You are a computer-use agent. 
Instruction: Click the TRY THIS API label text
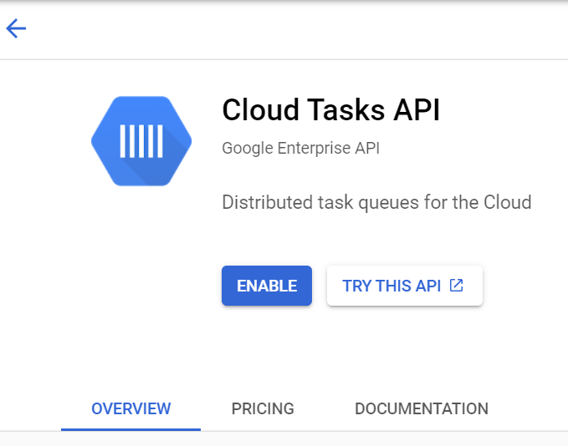[x=391, y=286]
